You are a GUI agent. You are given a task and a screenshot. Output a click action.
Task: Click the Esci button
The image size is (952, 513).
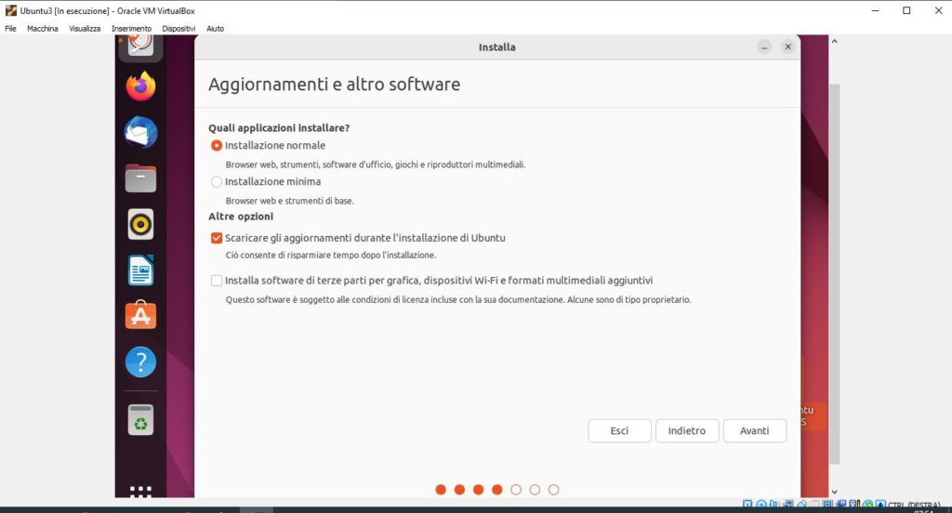point(619,430)
